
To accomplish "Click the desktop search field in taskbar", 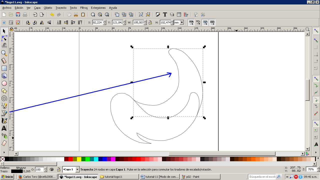I will point(262,177).
